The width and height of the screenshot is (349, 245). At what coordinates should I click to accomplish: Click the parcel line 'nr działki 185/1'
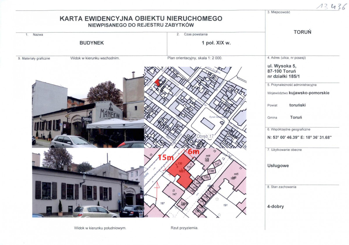[284, 76]
